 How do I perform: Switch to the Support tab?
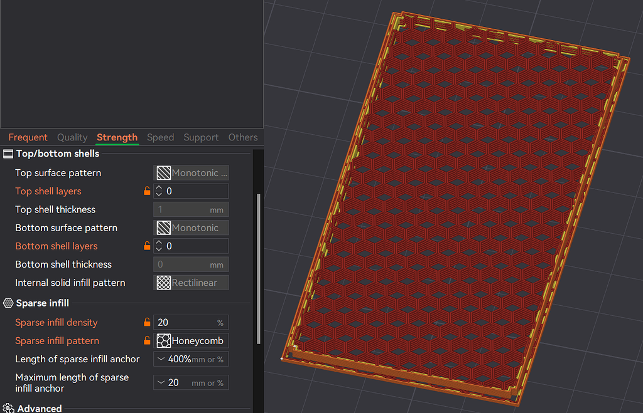pyautogui.click(x=201, y=137)
